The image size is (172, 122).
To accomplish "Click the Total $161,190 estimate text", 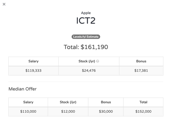I will tap(86, 47).
